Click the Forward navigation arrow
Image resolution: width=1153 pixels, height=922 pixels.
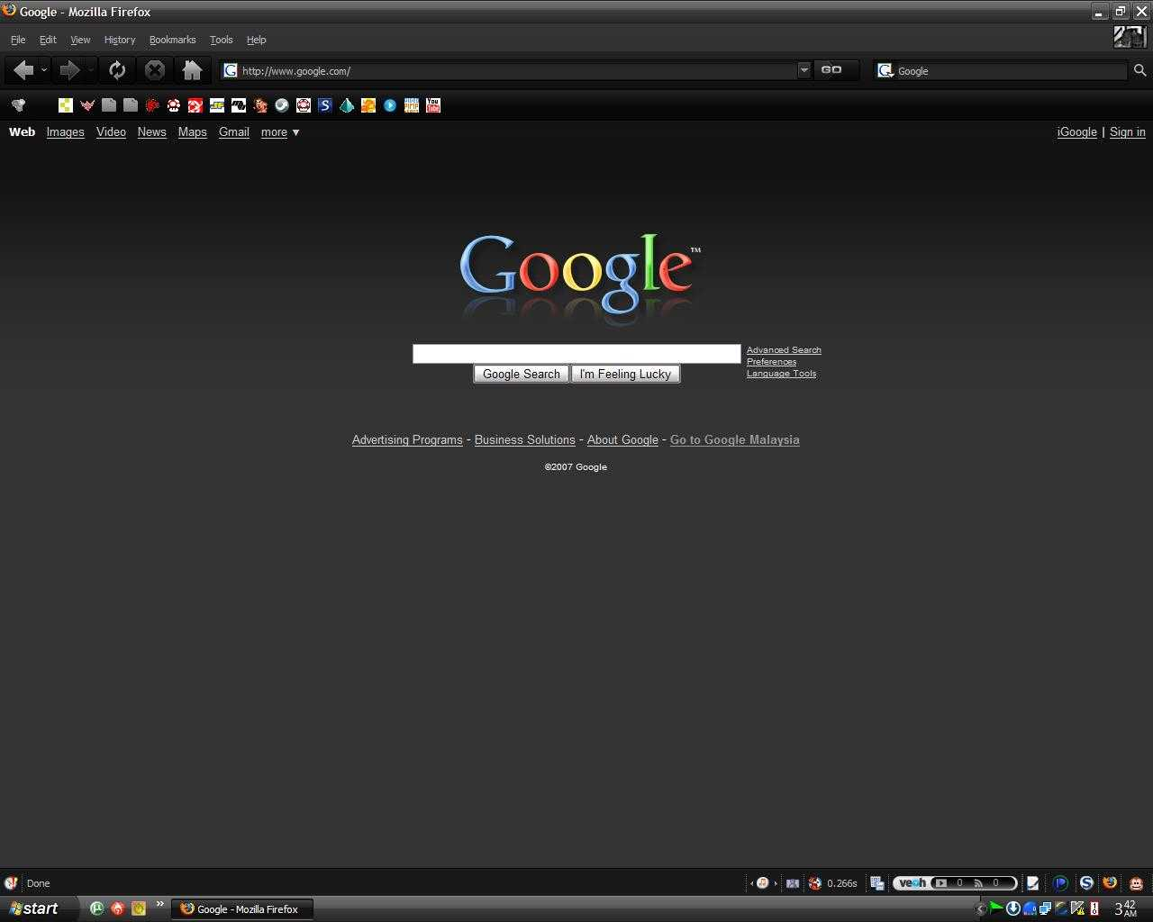pyautogui.click(x=69, y=70)
